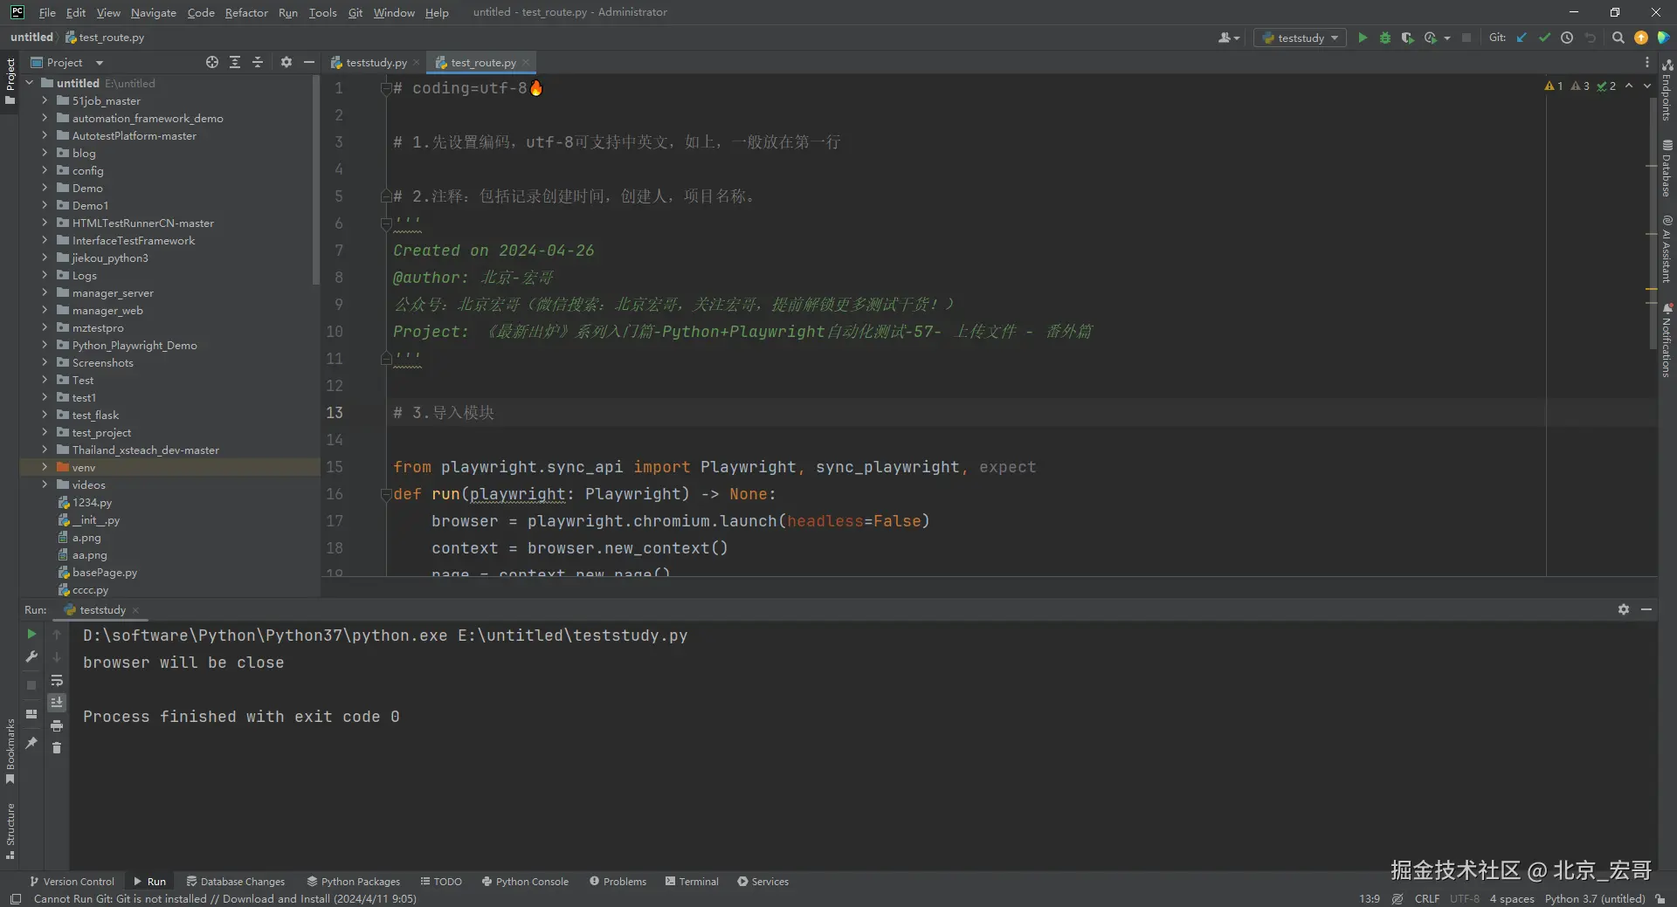
Task: Toggle scroll to end in the Run console
Action: point(57,703)
